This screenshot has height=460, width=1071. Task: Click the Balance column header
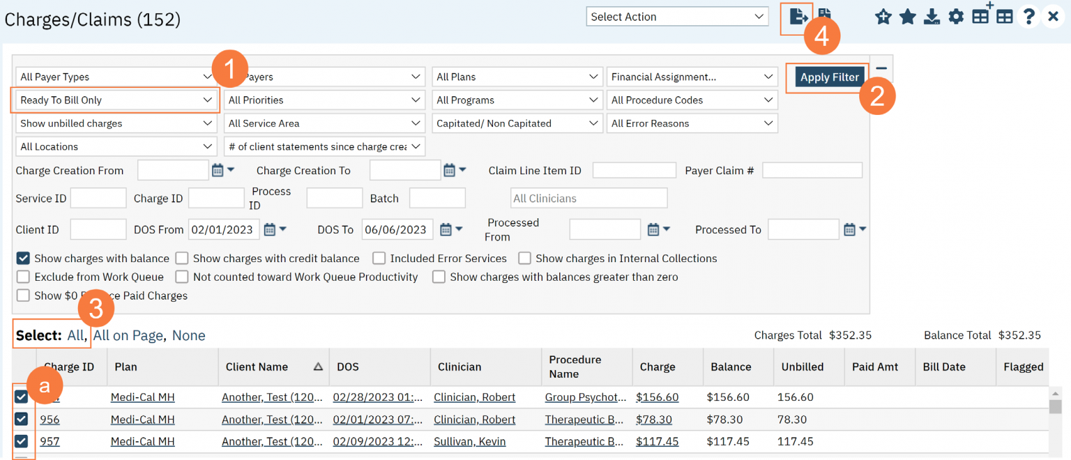(731, 367)
